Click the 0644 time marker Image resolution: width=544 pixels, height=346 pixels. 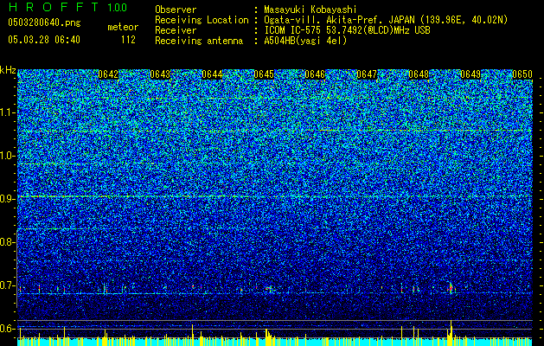212,74
